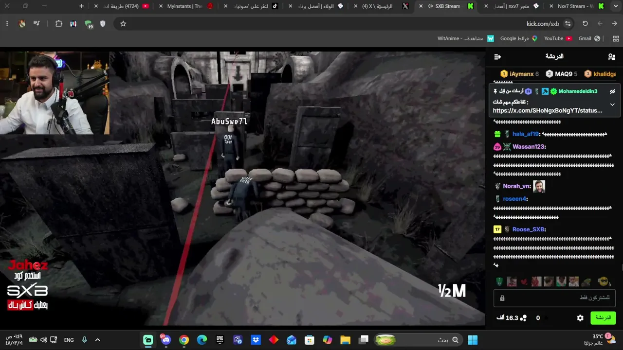Open File Explorer from the taskbar
The height and width of the screenshot is (350, 623).
[345, 340]
